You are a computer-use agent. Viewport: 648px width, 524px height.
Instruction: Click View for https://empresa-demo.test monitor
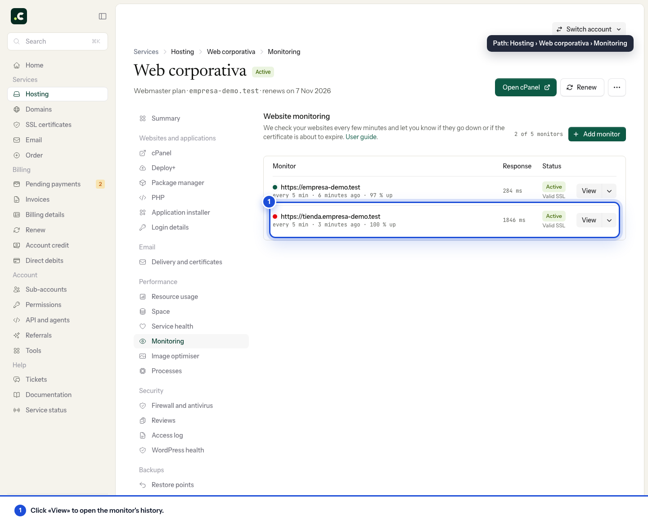(589, 191)
